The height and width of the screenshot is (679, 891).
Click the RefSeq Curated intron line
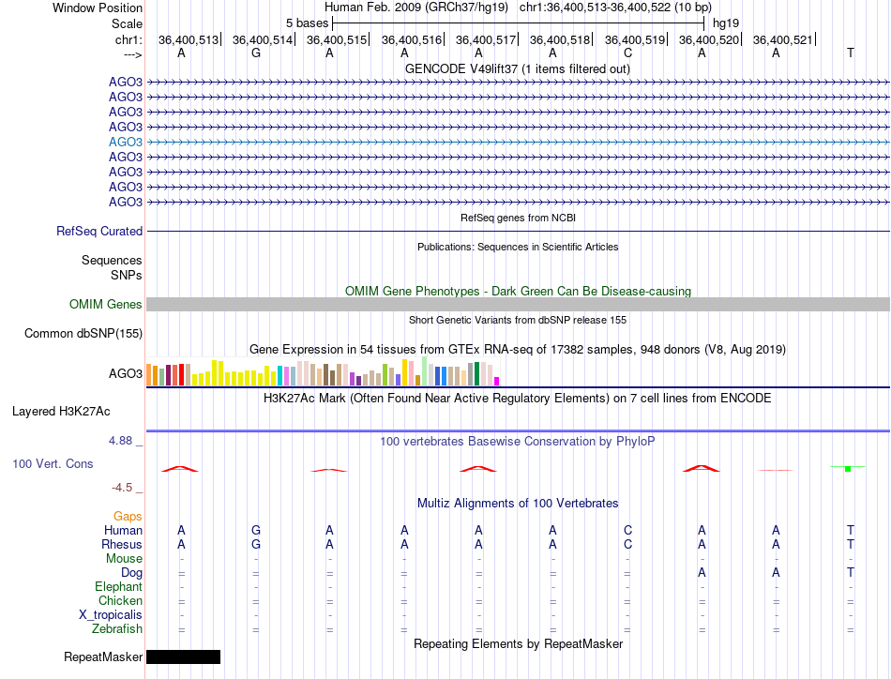tap(518, 232)
